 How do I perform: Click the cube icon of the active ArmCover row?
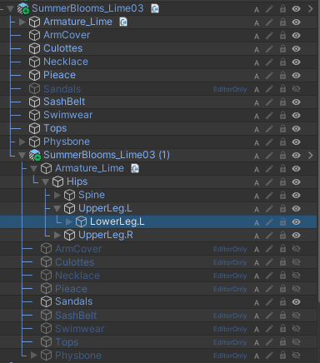[35, 35]
